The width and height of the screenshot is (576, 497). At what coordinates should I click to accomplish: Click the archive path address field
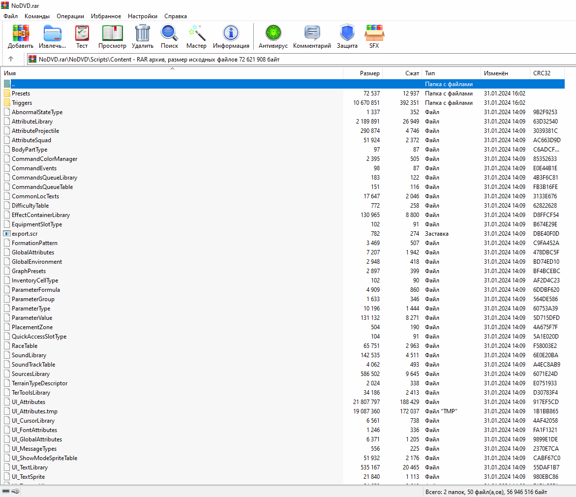coord(301,59)
